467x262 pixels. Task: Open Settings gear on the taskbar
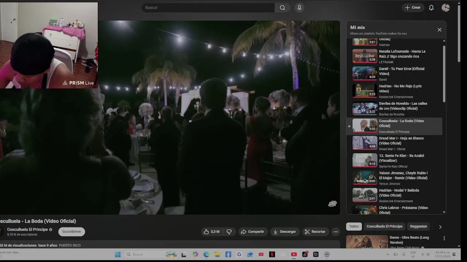[x=327, y=255]
